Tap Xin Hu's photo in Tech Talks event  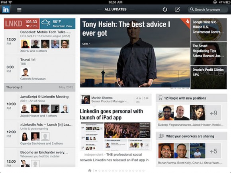point(25,44)
